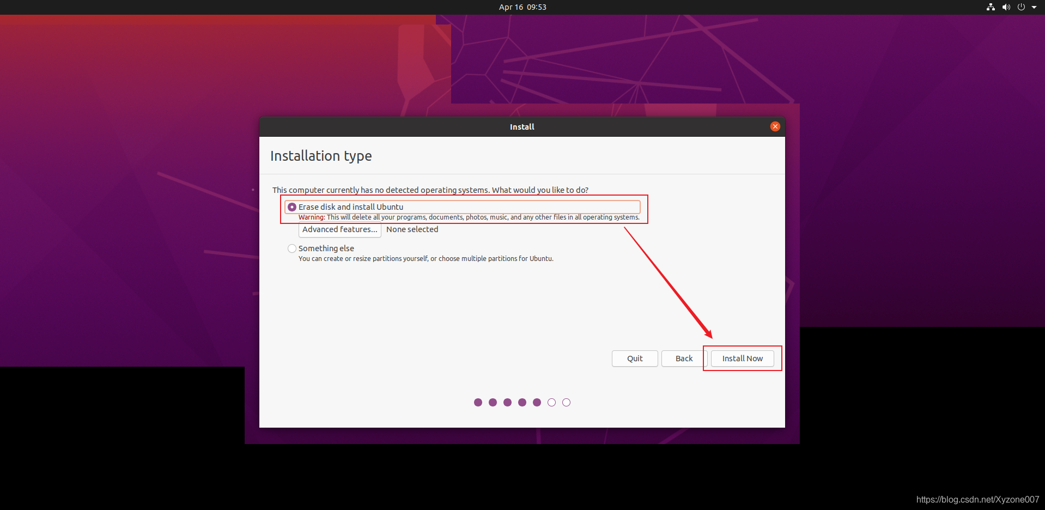Click the Install Now button
This screenshot has height=510, width=1045.
742,359
